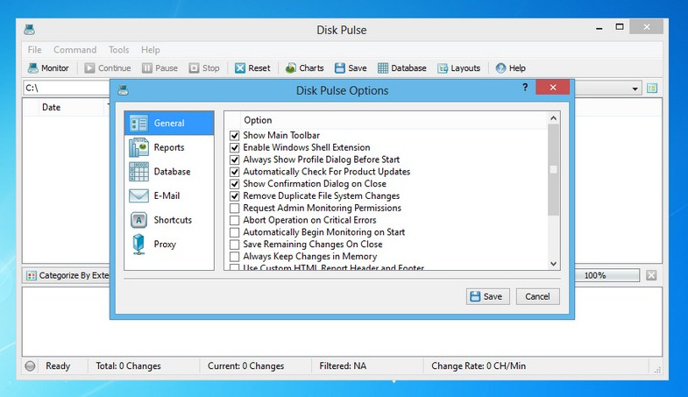Screen dimensions: 688x397
Task: Uncheck Show Main Toolbar
Action: (235, 136)
